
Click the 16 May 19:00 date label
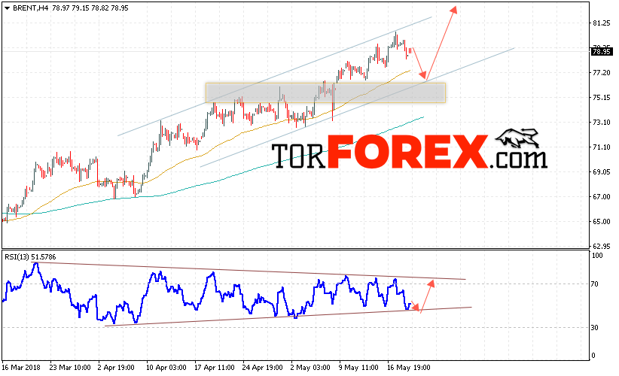pyautogui.click(x=409, y=368)
